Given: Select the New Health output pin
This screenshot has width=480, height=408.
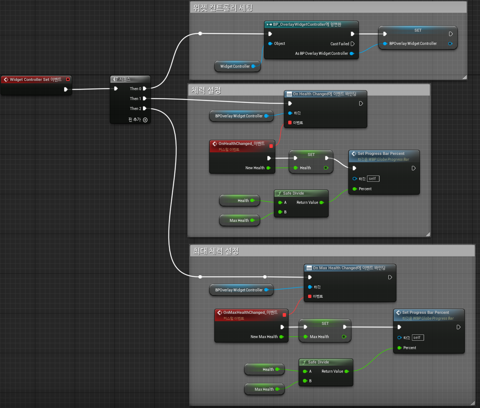Looking at the screenshot, I should point(268,168).
